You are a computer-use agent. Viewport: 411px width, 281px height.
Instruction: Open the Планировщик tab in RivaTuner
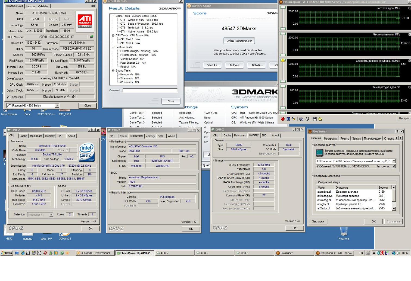(x=373, y=138)
